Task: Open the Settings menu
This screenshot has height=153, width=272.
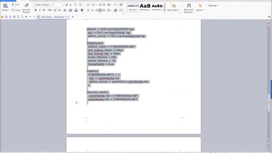Action: [x=213, y=6]
